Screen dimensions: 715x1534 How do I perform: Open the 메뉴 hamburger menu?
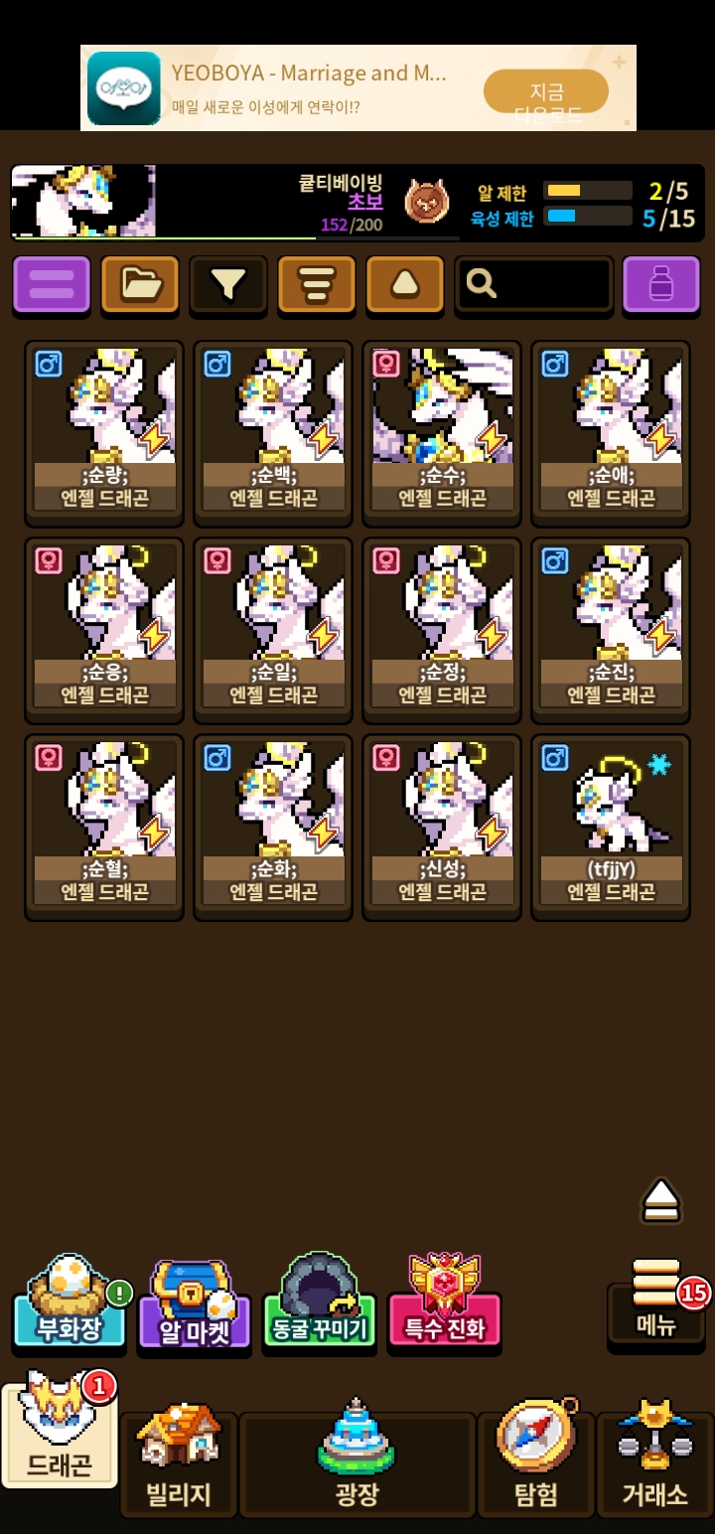coord(656,1302)
